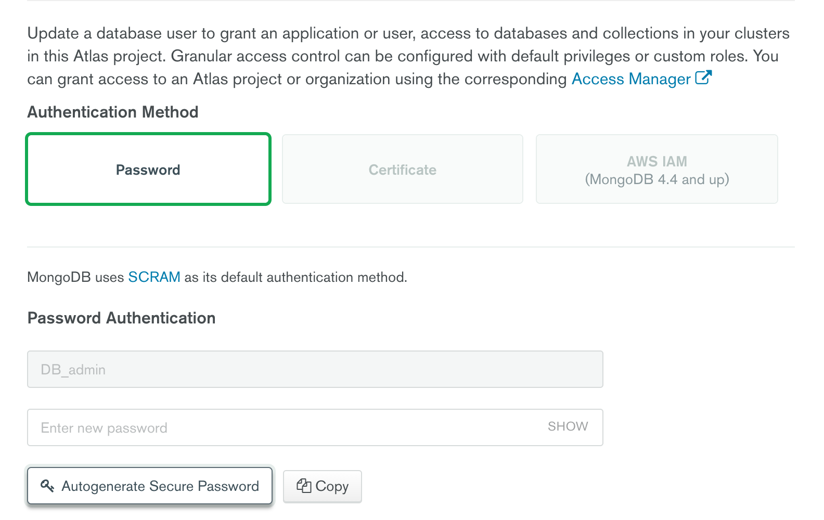Click the external link icon beside Access Manager

click(x=703, y=77)
